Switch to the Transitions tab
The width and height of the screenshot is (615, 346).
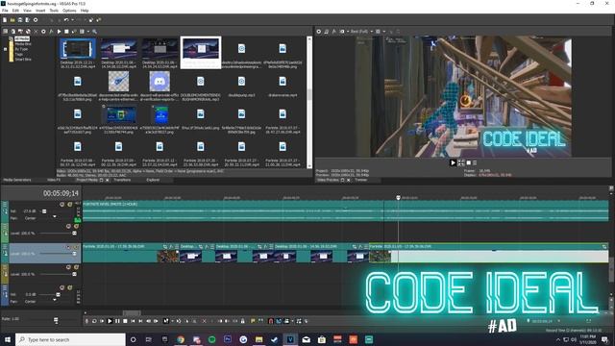click(x=122, y=180)
